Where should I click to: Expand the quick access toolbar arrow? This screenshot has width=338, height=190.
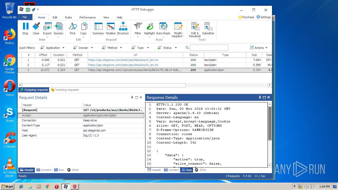38,9
